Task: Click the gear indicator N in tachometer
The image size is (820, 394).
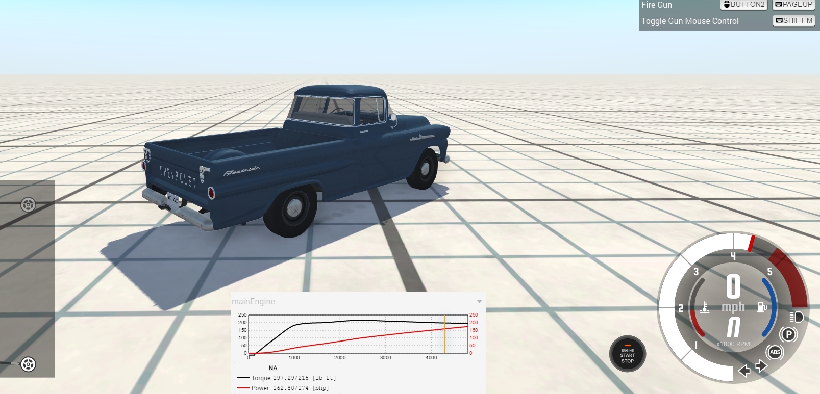Action: 733,327
